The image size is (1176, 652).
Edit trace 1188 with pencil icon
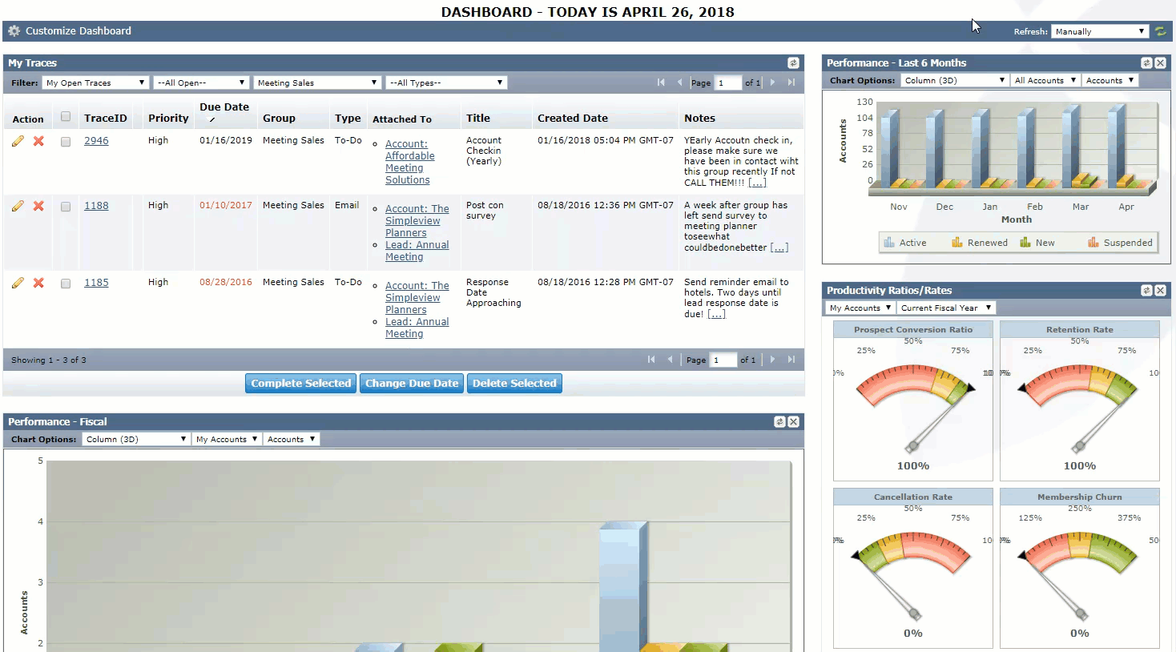tap(18, 206)
